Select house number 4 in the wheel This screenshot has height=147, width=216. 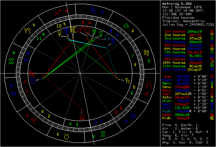pyautogui.click(x=101, y=121)
